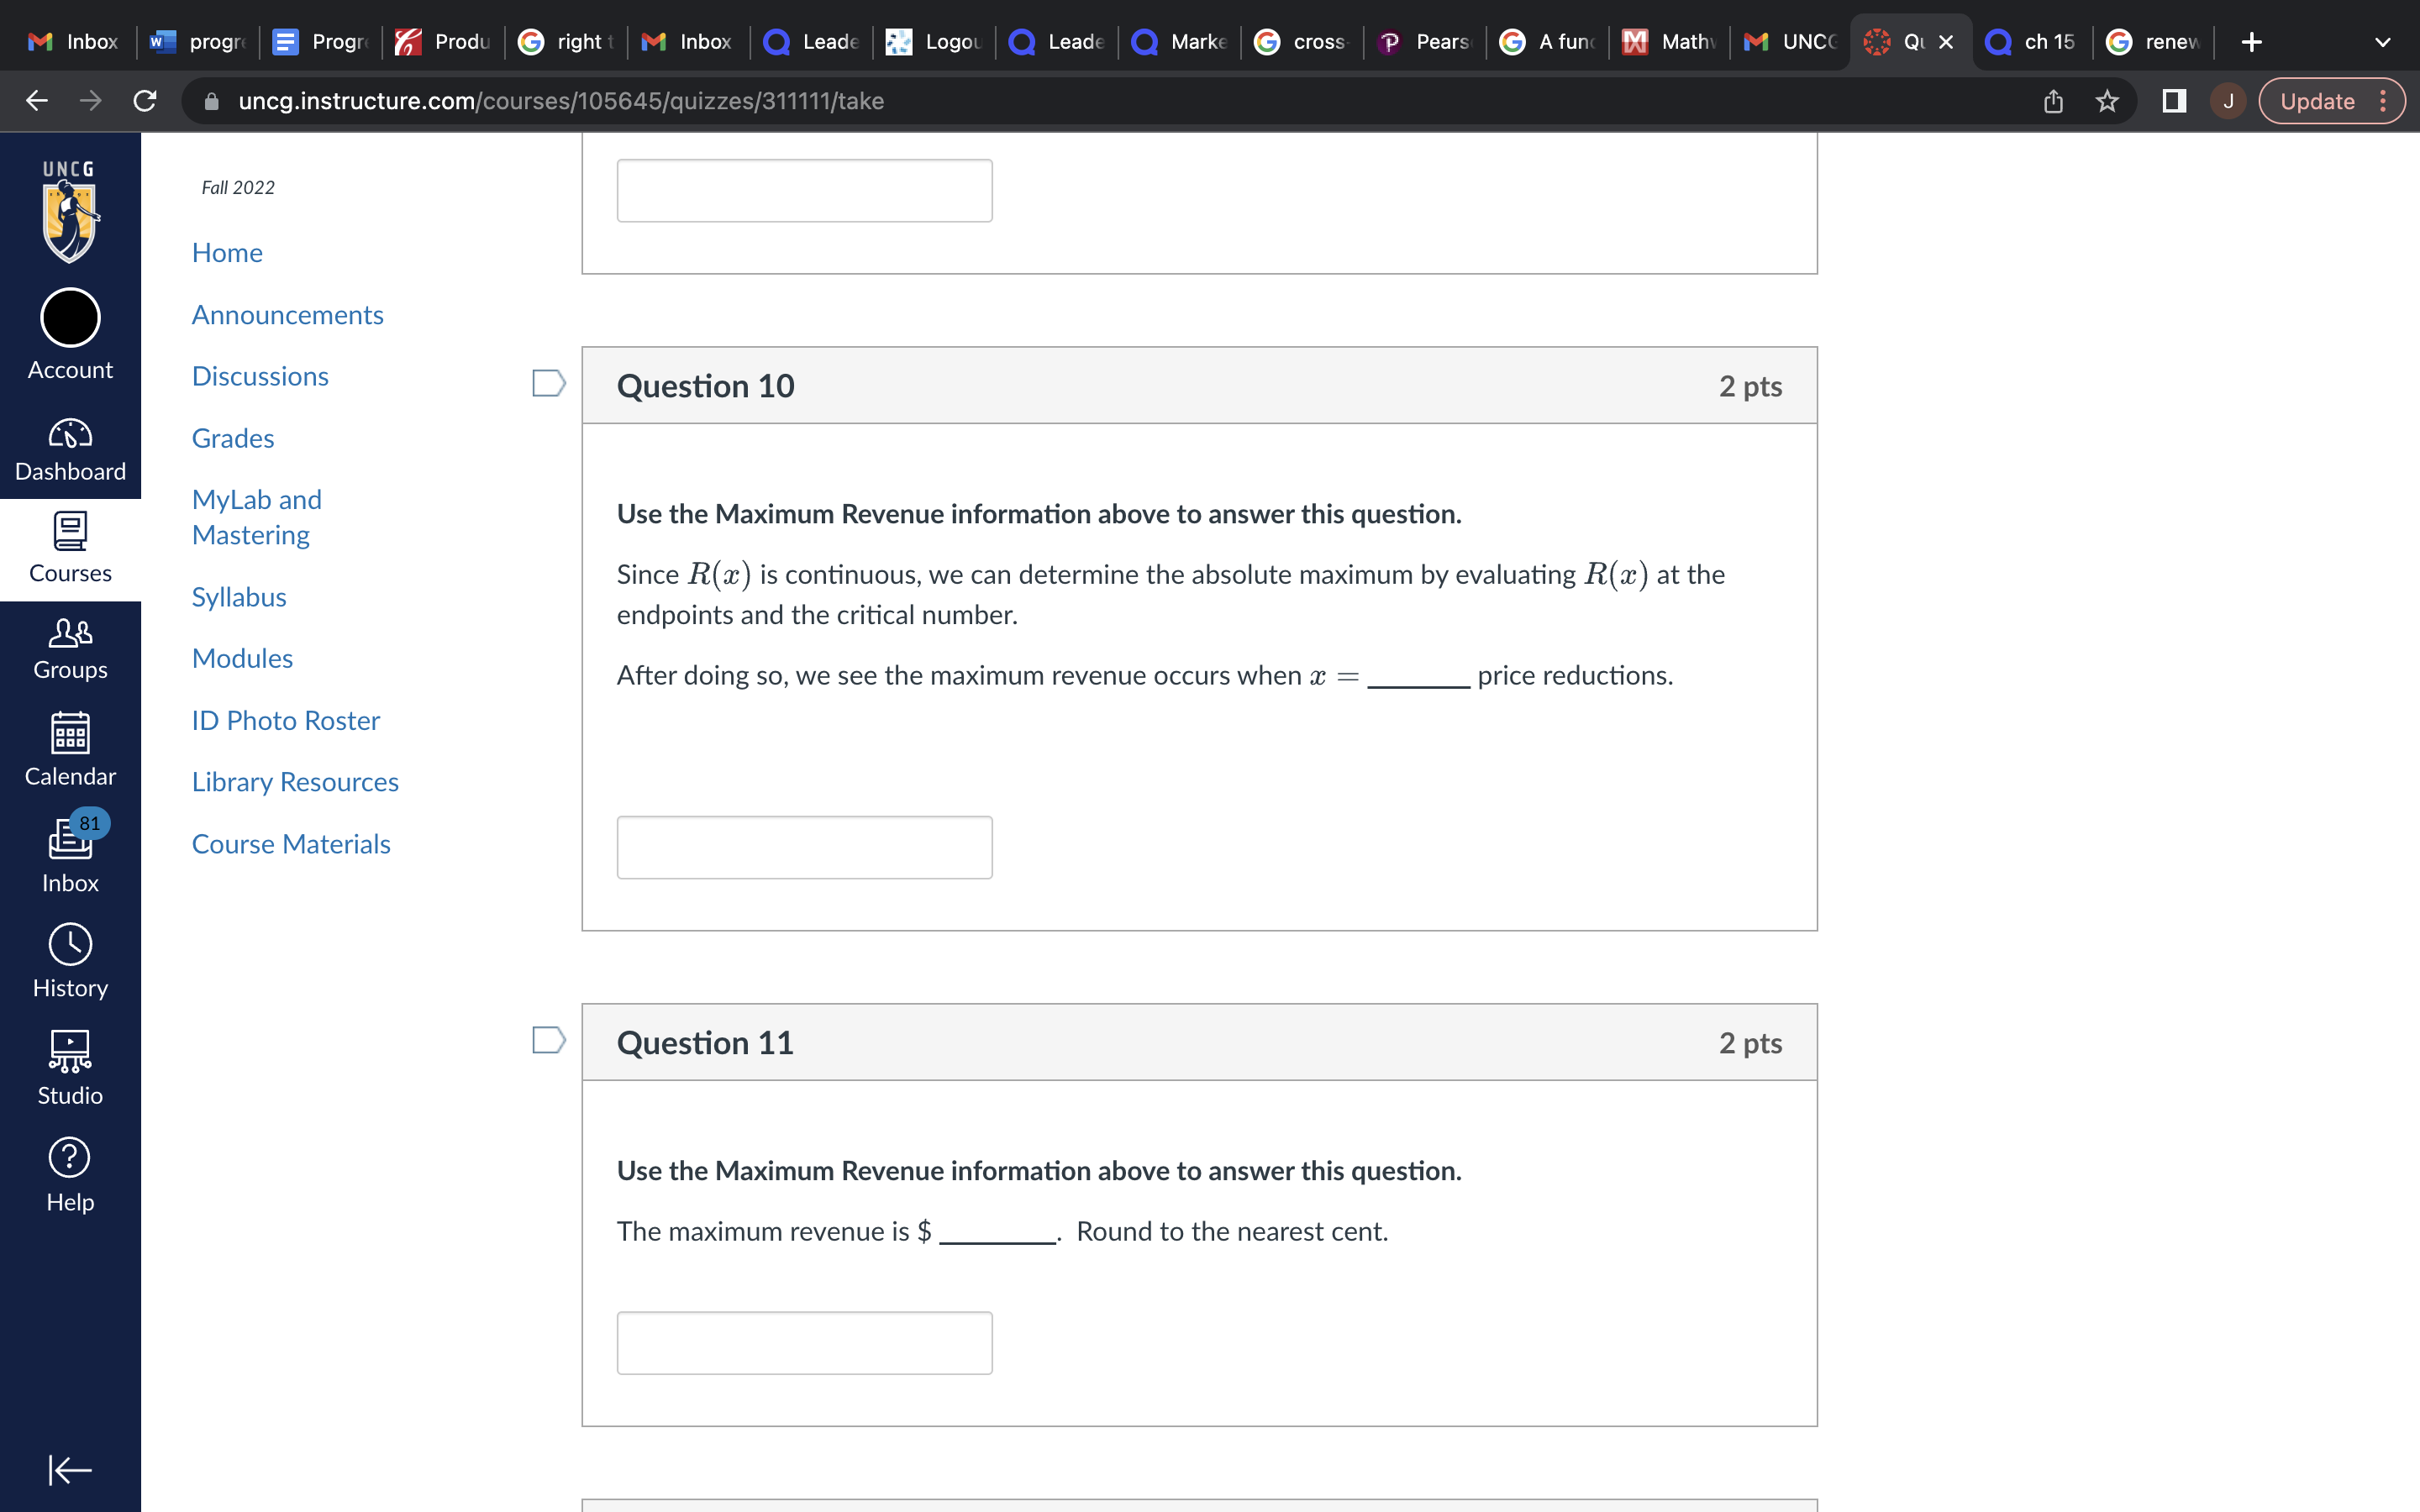
Task: Click the Question 10 answer field
Action: tap(804, 847)
